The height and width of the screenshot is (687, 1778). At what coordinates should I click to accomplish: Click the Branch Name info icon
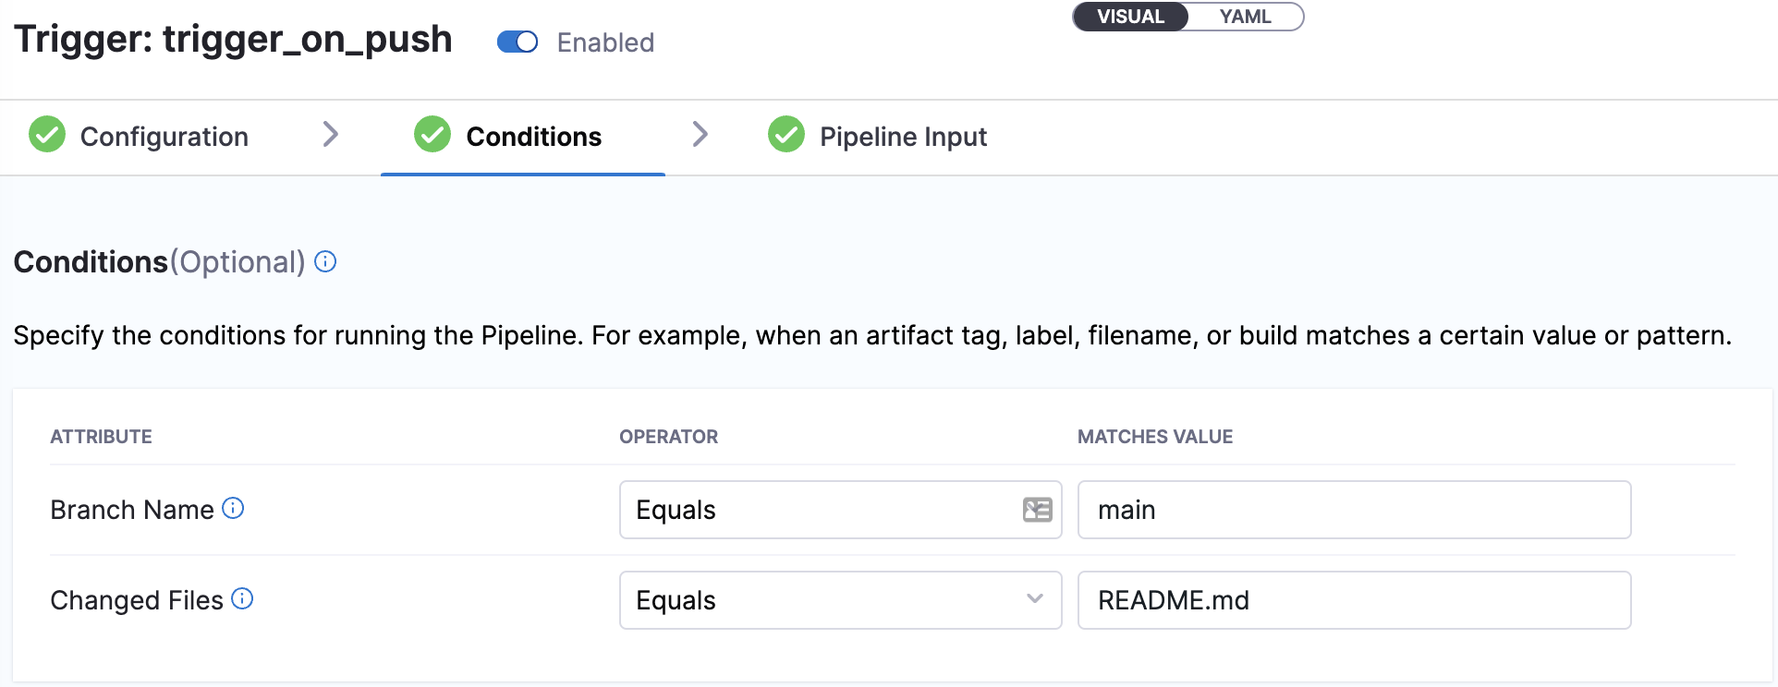(x=234, y=508)
